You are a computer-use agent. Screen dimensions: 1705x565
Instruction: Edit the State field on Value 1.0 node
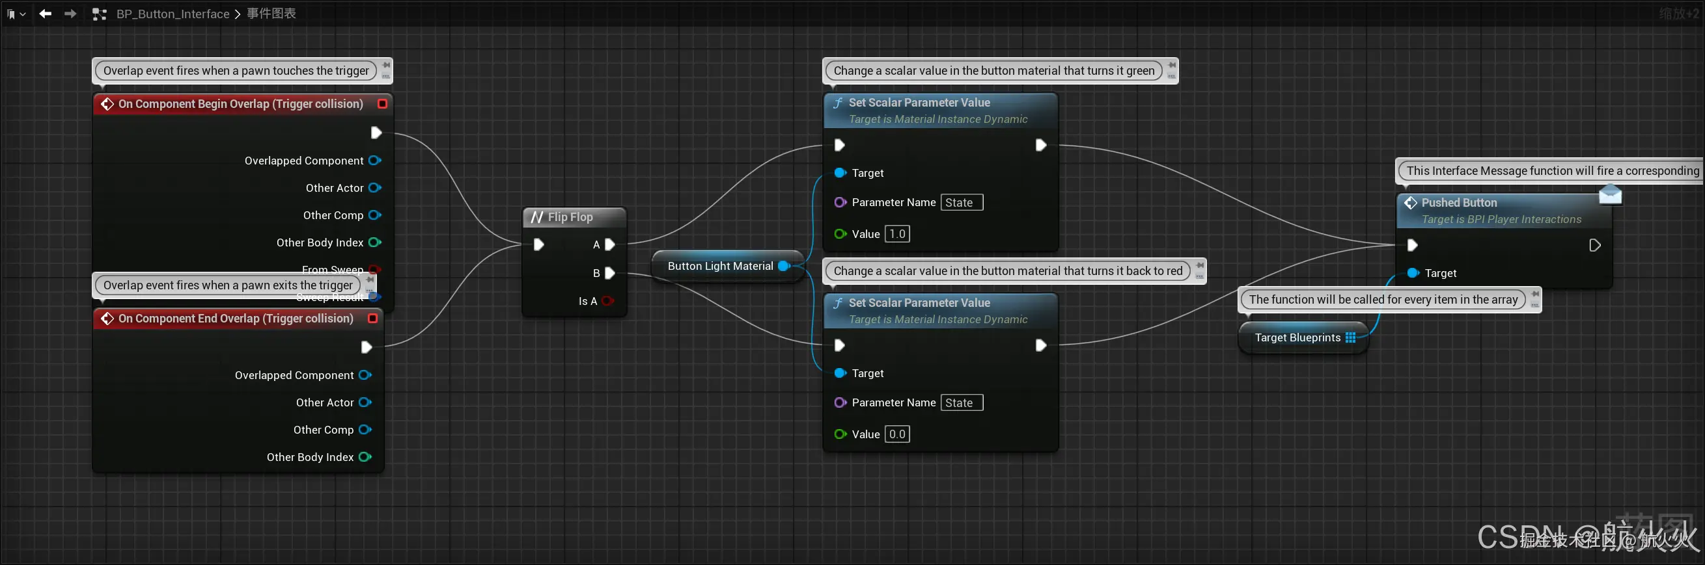click(x=962, y=202)
